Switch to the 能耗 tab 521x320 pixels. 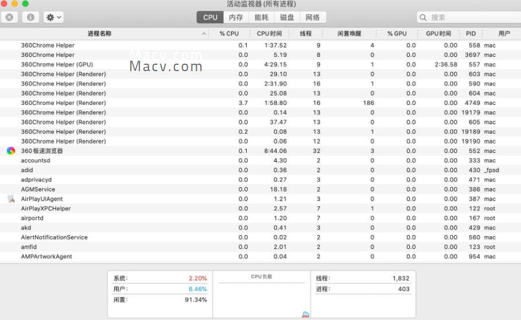point(262,17)
